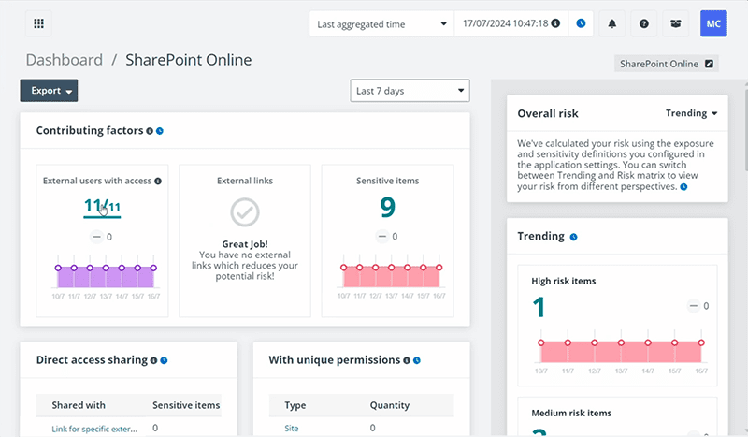Click the change indicator under External users count
Image resolution: width=748 pixels, height=437 pixels.
pos(102,237)
